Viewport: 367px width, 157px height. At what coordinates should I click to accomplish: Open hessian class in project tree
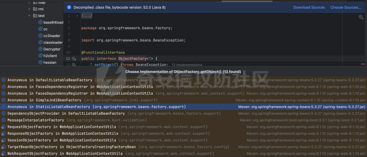click(x=50, y=62)
